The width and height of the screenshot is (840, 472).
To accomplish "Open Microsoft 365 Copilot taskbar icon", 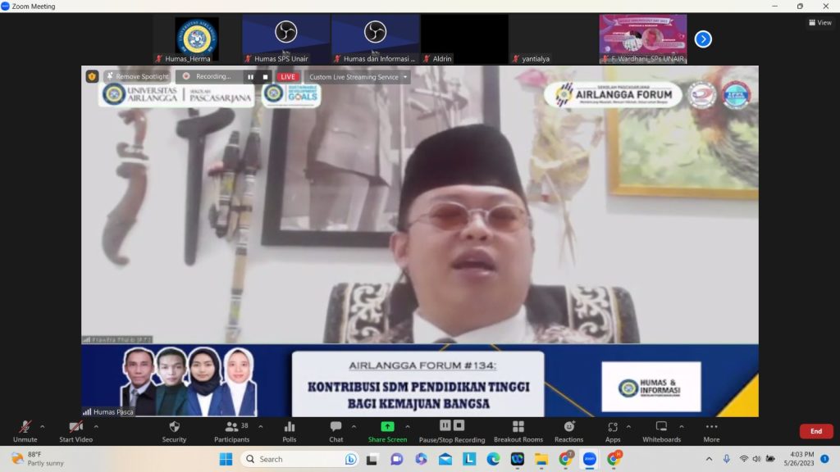I will 421,459.
